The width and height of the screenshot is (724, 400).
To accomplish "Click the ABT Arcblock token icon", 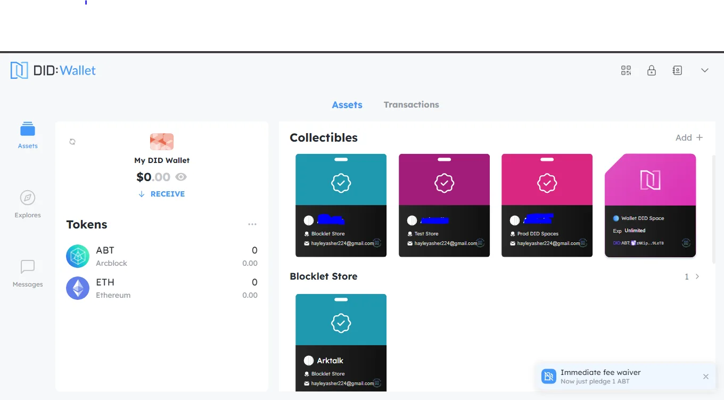I will pyautogui.click(x=78, y=256).
